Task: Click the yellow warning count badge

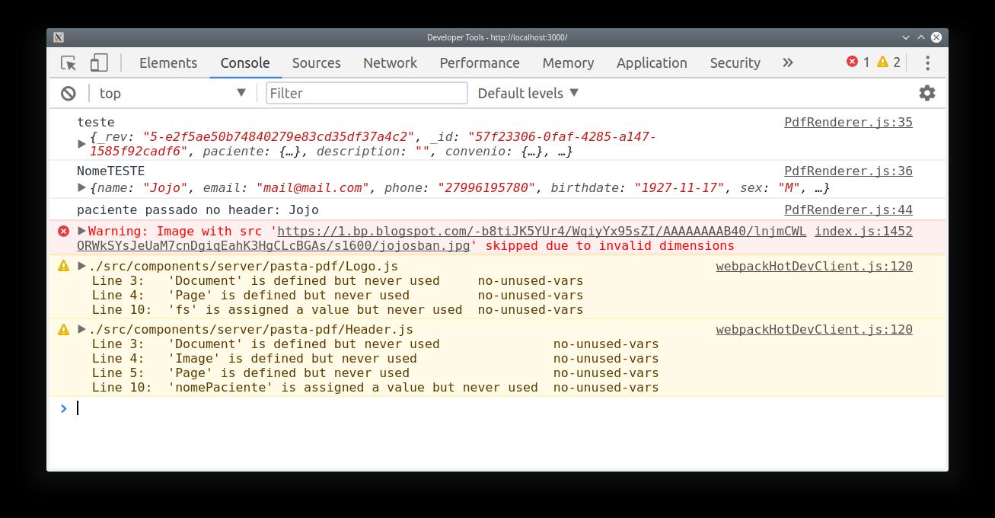Action: tap(889, 62)
